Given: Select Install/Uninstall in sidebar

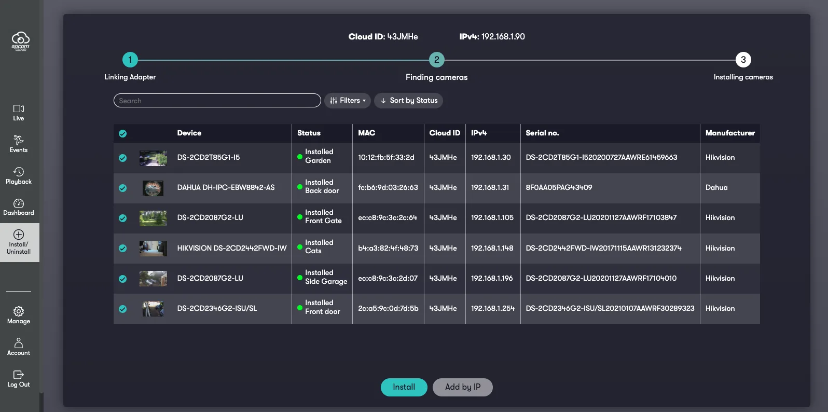Looking at the screenshot, I should [x=19, y=242].
